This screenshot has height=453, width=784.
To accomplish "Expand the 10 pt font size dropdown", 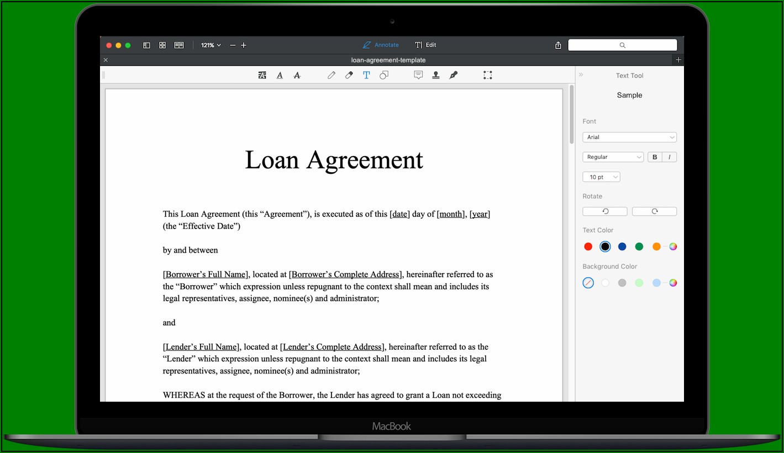I will (601, 177).
